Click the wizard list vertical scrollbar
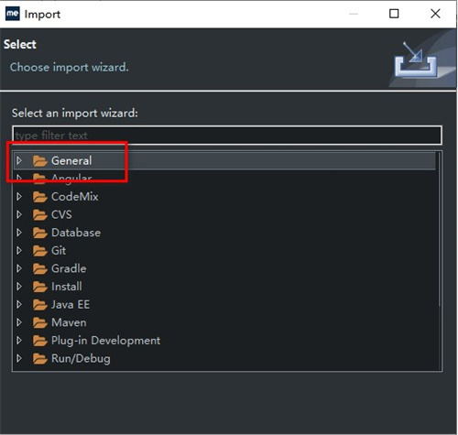This screenshot has width=458, height=435. (x=440, y=229)
